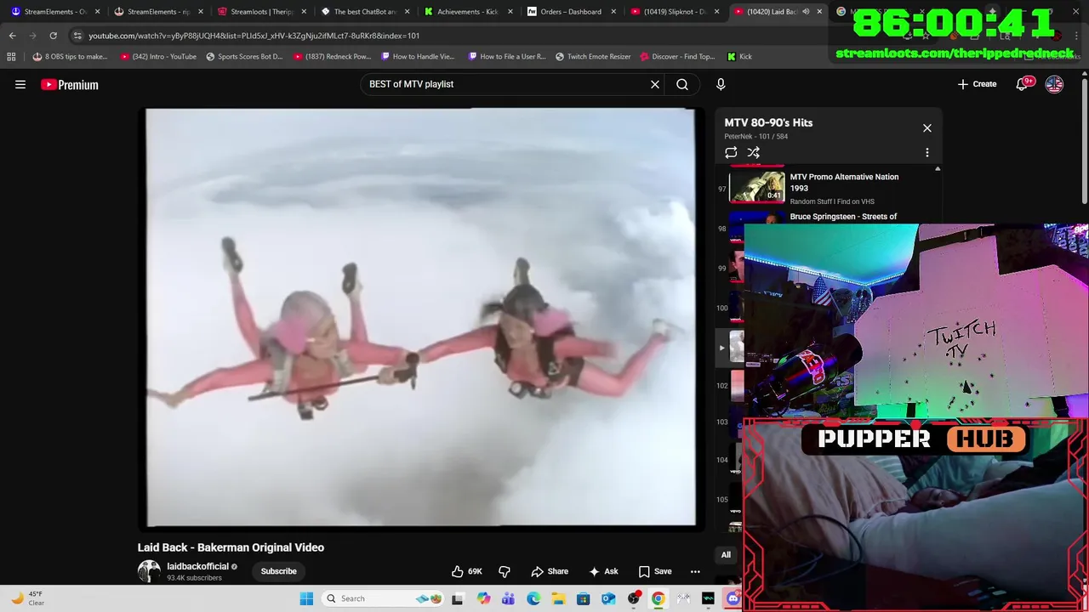Open laidbackofficial channel avatar
The height and width of the screenshot is (612, 1089).
pos(149,571)
